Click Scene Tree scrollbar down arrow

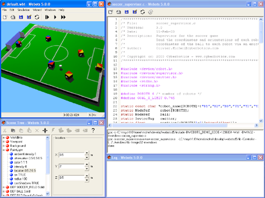[x=48, y=193]
